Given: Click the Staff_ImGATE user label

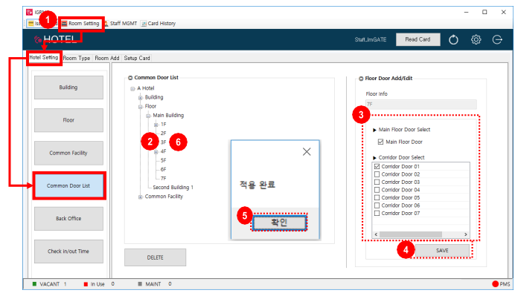Looking at the screenshot, I should [x=371, y=39].
